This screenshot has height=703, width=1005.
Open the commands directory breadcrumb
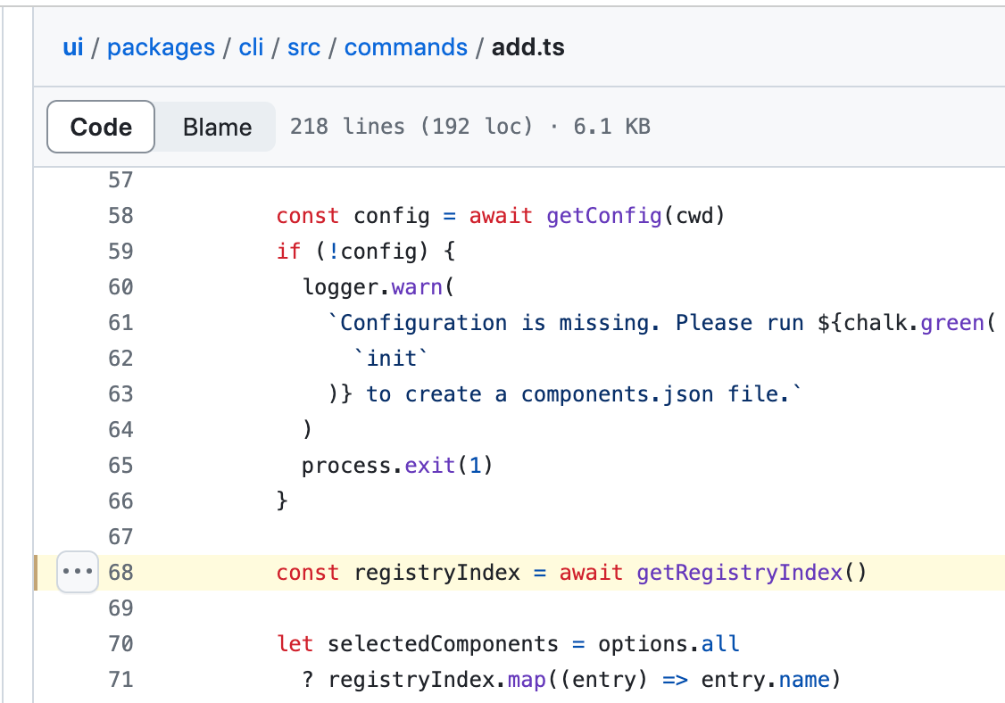pyautogui.click(x=406, y=46)
